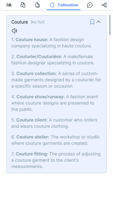Screen dimensions: 113x216
Task: Click the phonetic transcription [kuːˈtʊr]
Action: tap(38, 22)
